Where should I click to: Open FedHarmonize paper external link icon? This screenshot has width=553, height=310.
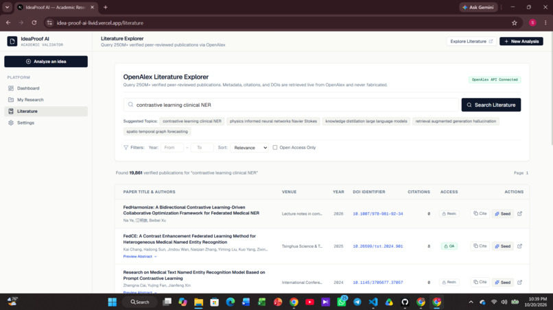pos(519,214)
